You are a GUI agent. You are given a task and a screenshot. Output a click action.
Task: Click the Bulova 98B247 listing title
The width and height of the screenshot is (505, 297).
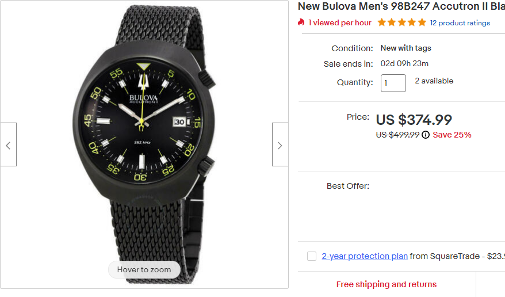point(401,6)
